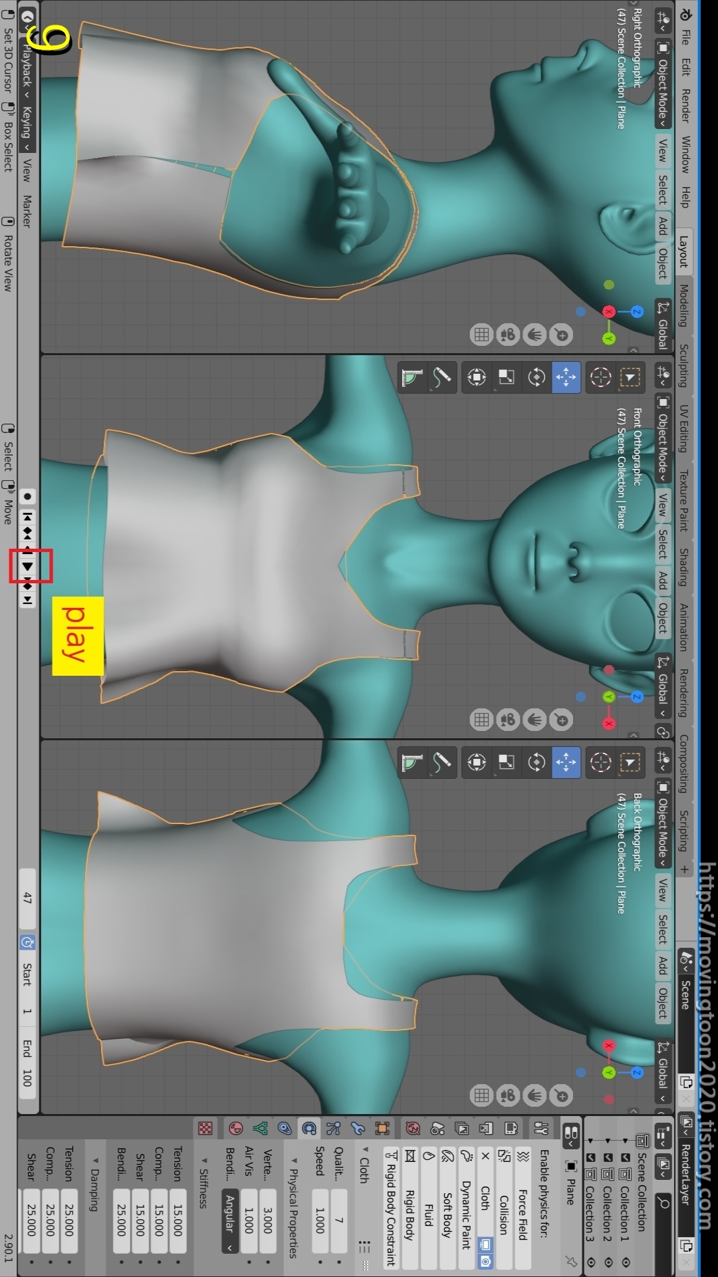Select the Annotate tool in Back view toolbar
The height and width of the screenshot is (1277, 718).
click(x=441, y=762)
